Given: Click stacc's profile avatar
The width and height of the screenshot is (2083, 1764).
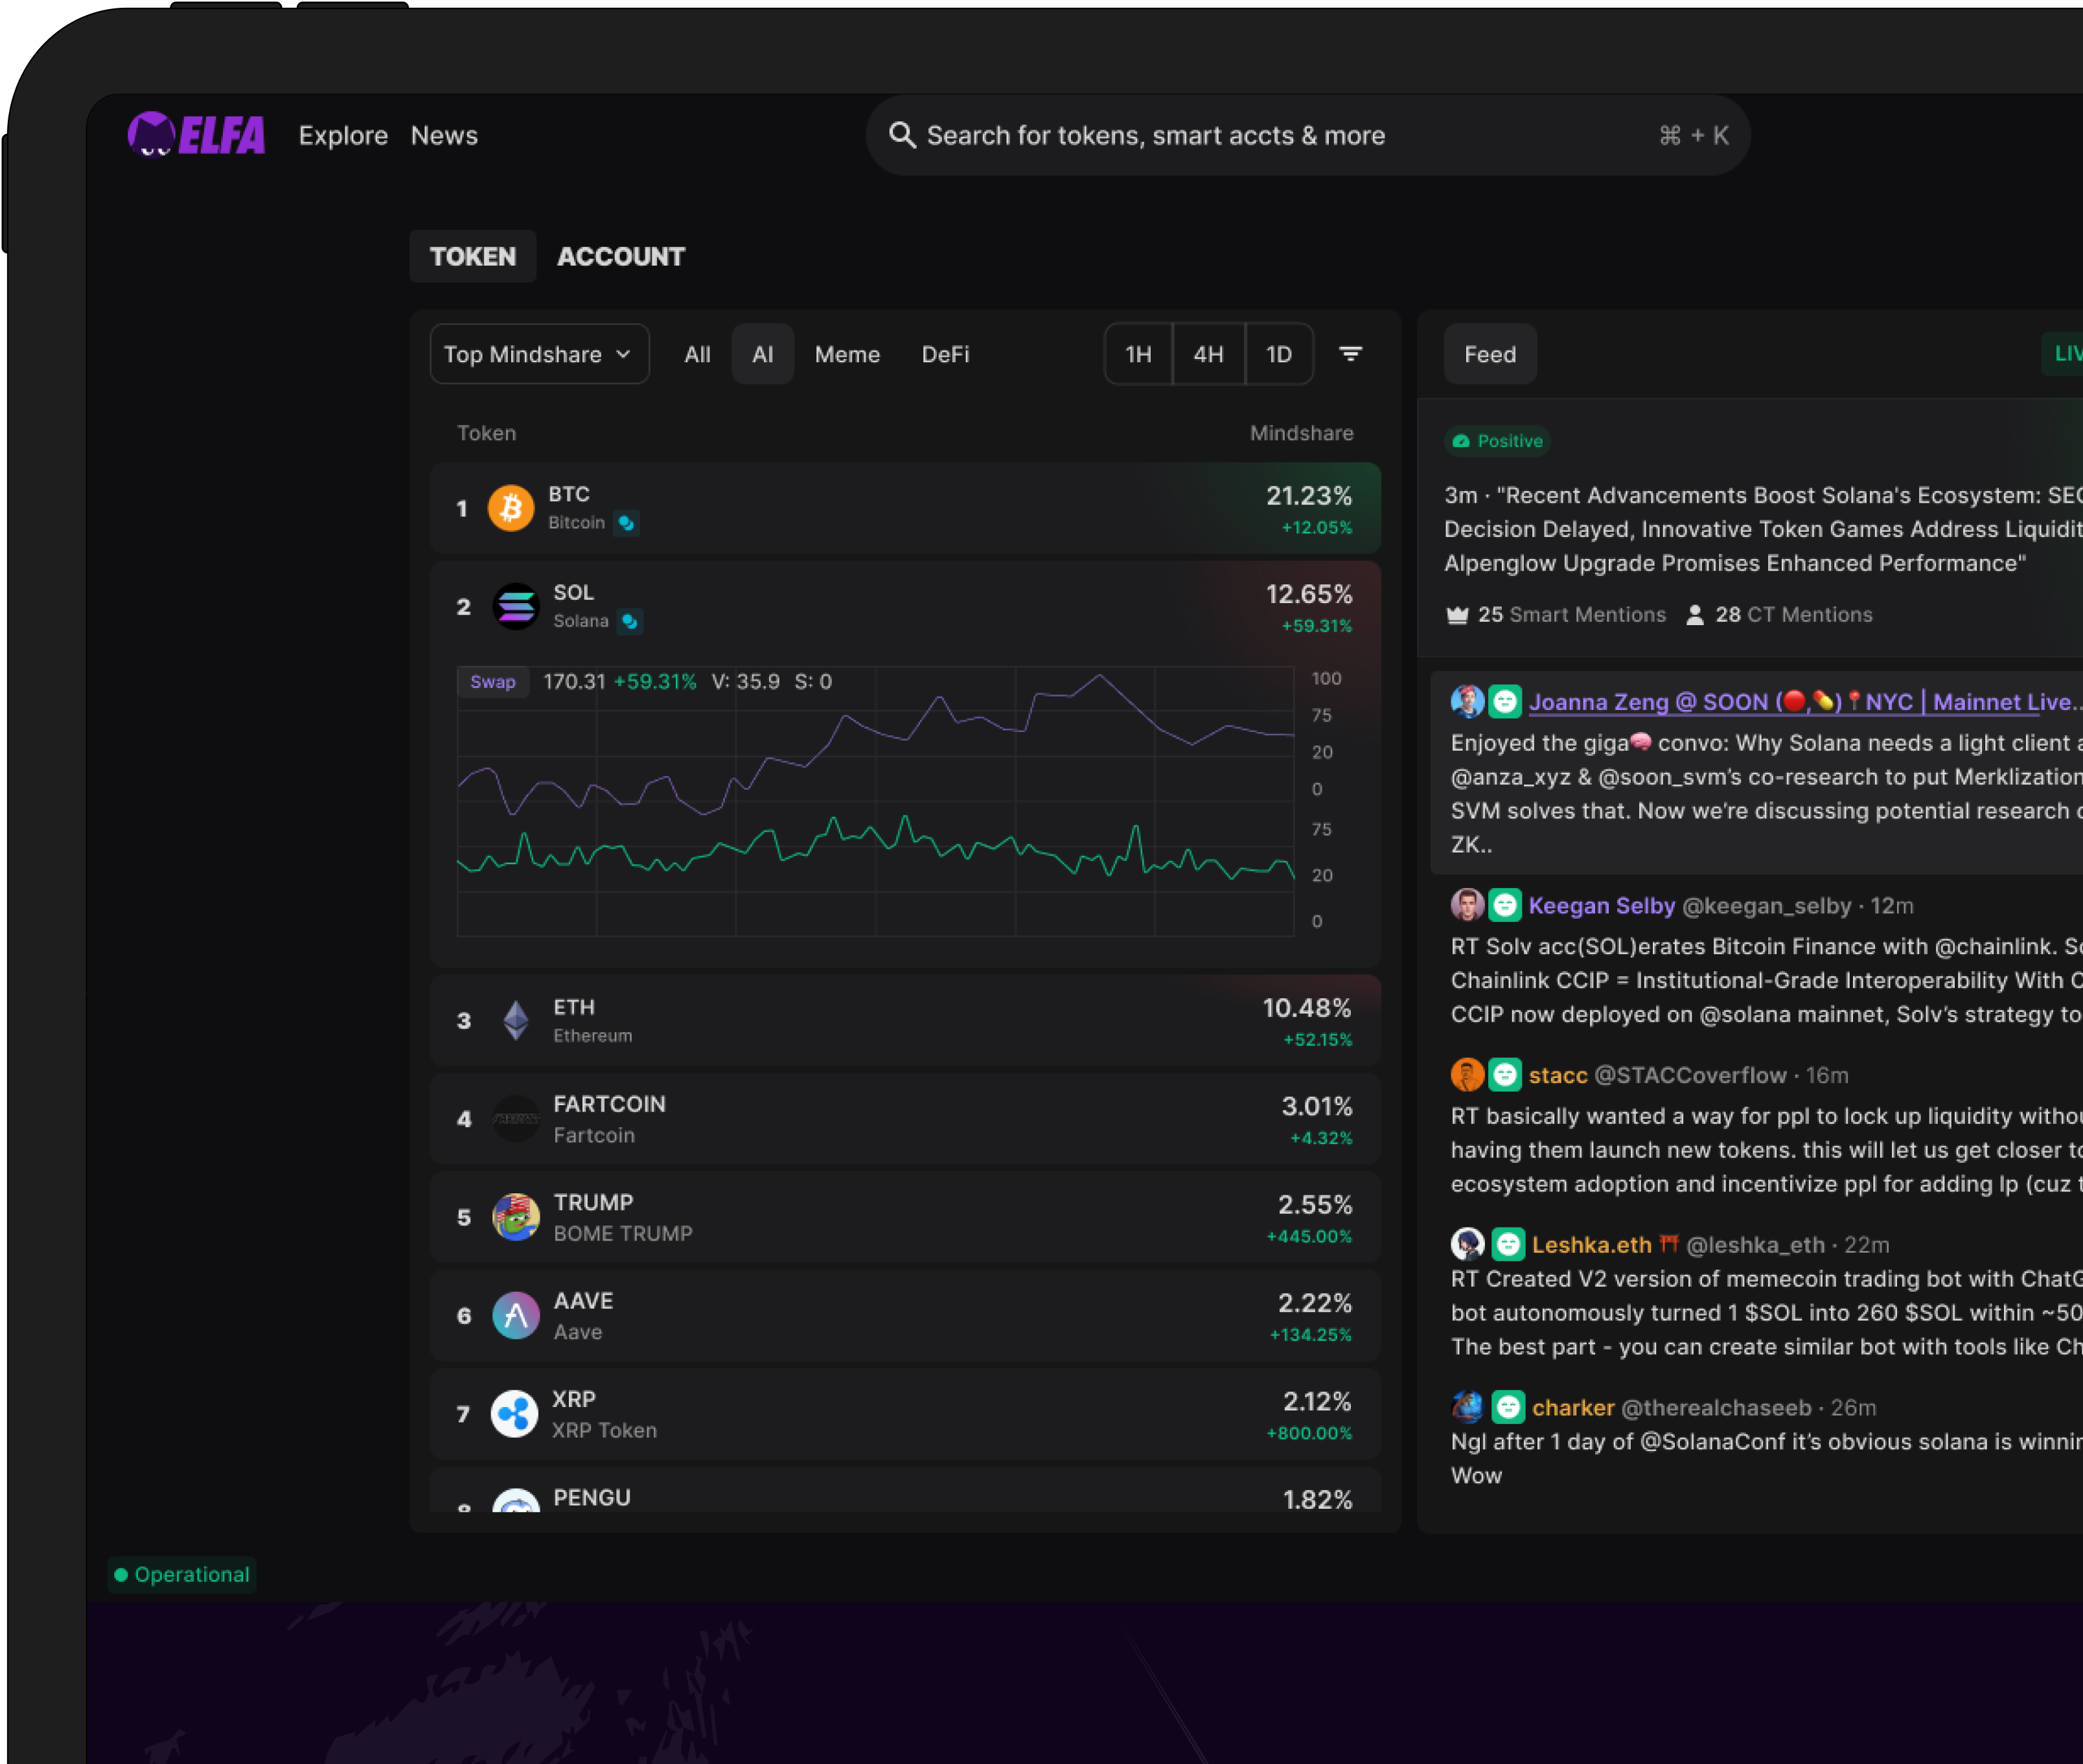Looking at the screenshot, I should coord(1467,1075).
